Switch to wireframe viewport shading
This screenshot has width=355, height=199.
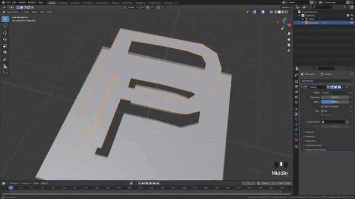(276, 12)
